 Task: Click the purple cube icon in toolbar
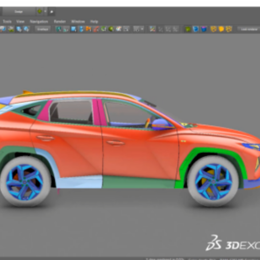(x=204, y=29)
